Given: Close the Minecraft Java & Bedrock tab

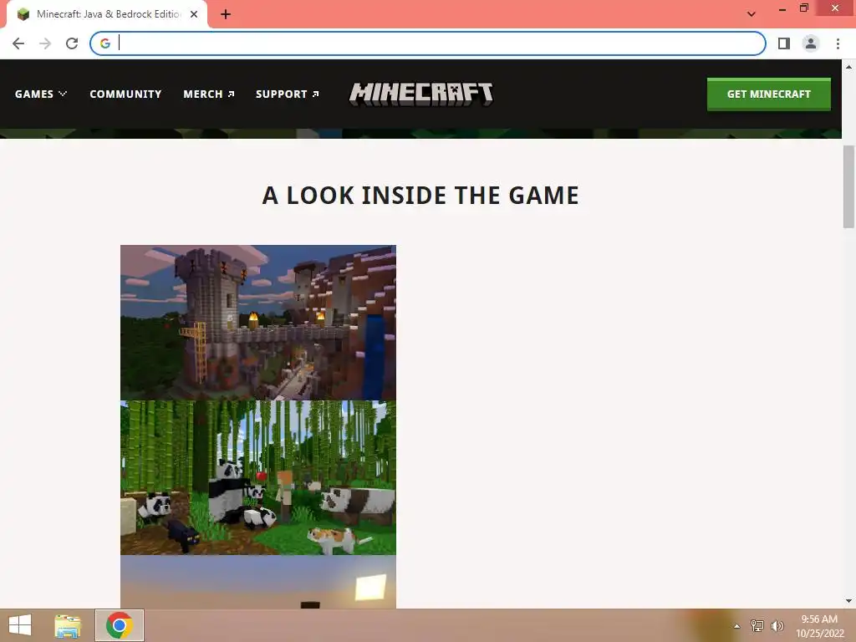Looking at the screenshot, I should tap(194, 14).
